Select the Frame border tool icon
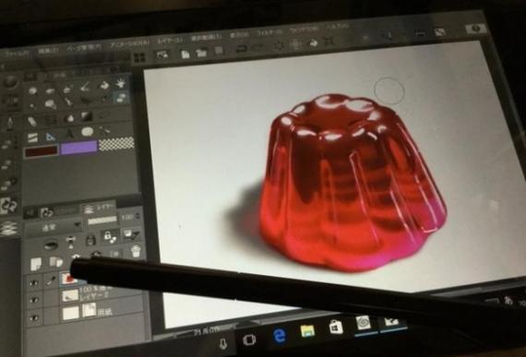This screenshot has width=526, height=357. (32, 138)
